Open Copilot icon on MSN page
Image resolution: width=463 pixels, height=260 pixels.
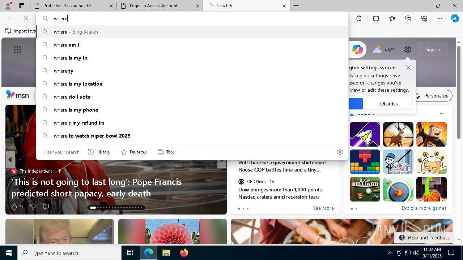358,49
